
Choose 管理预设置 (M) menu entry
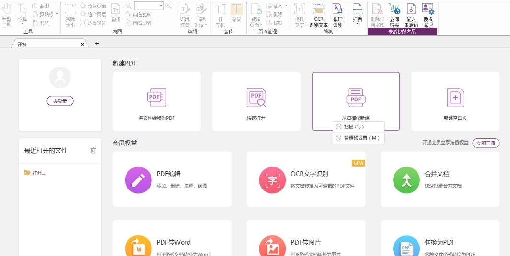tap(359, 138)
